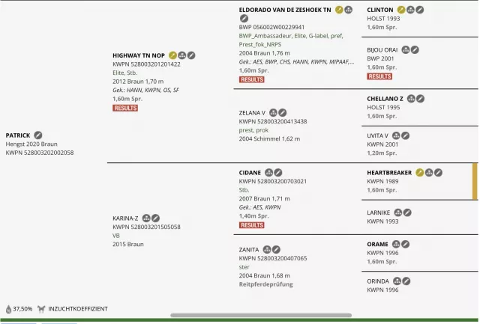The image size is (480, 324).
Task: Click the INZUCHTKOEFFIZIENT label
Action: [78, 308]
